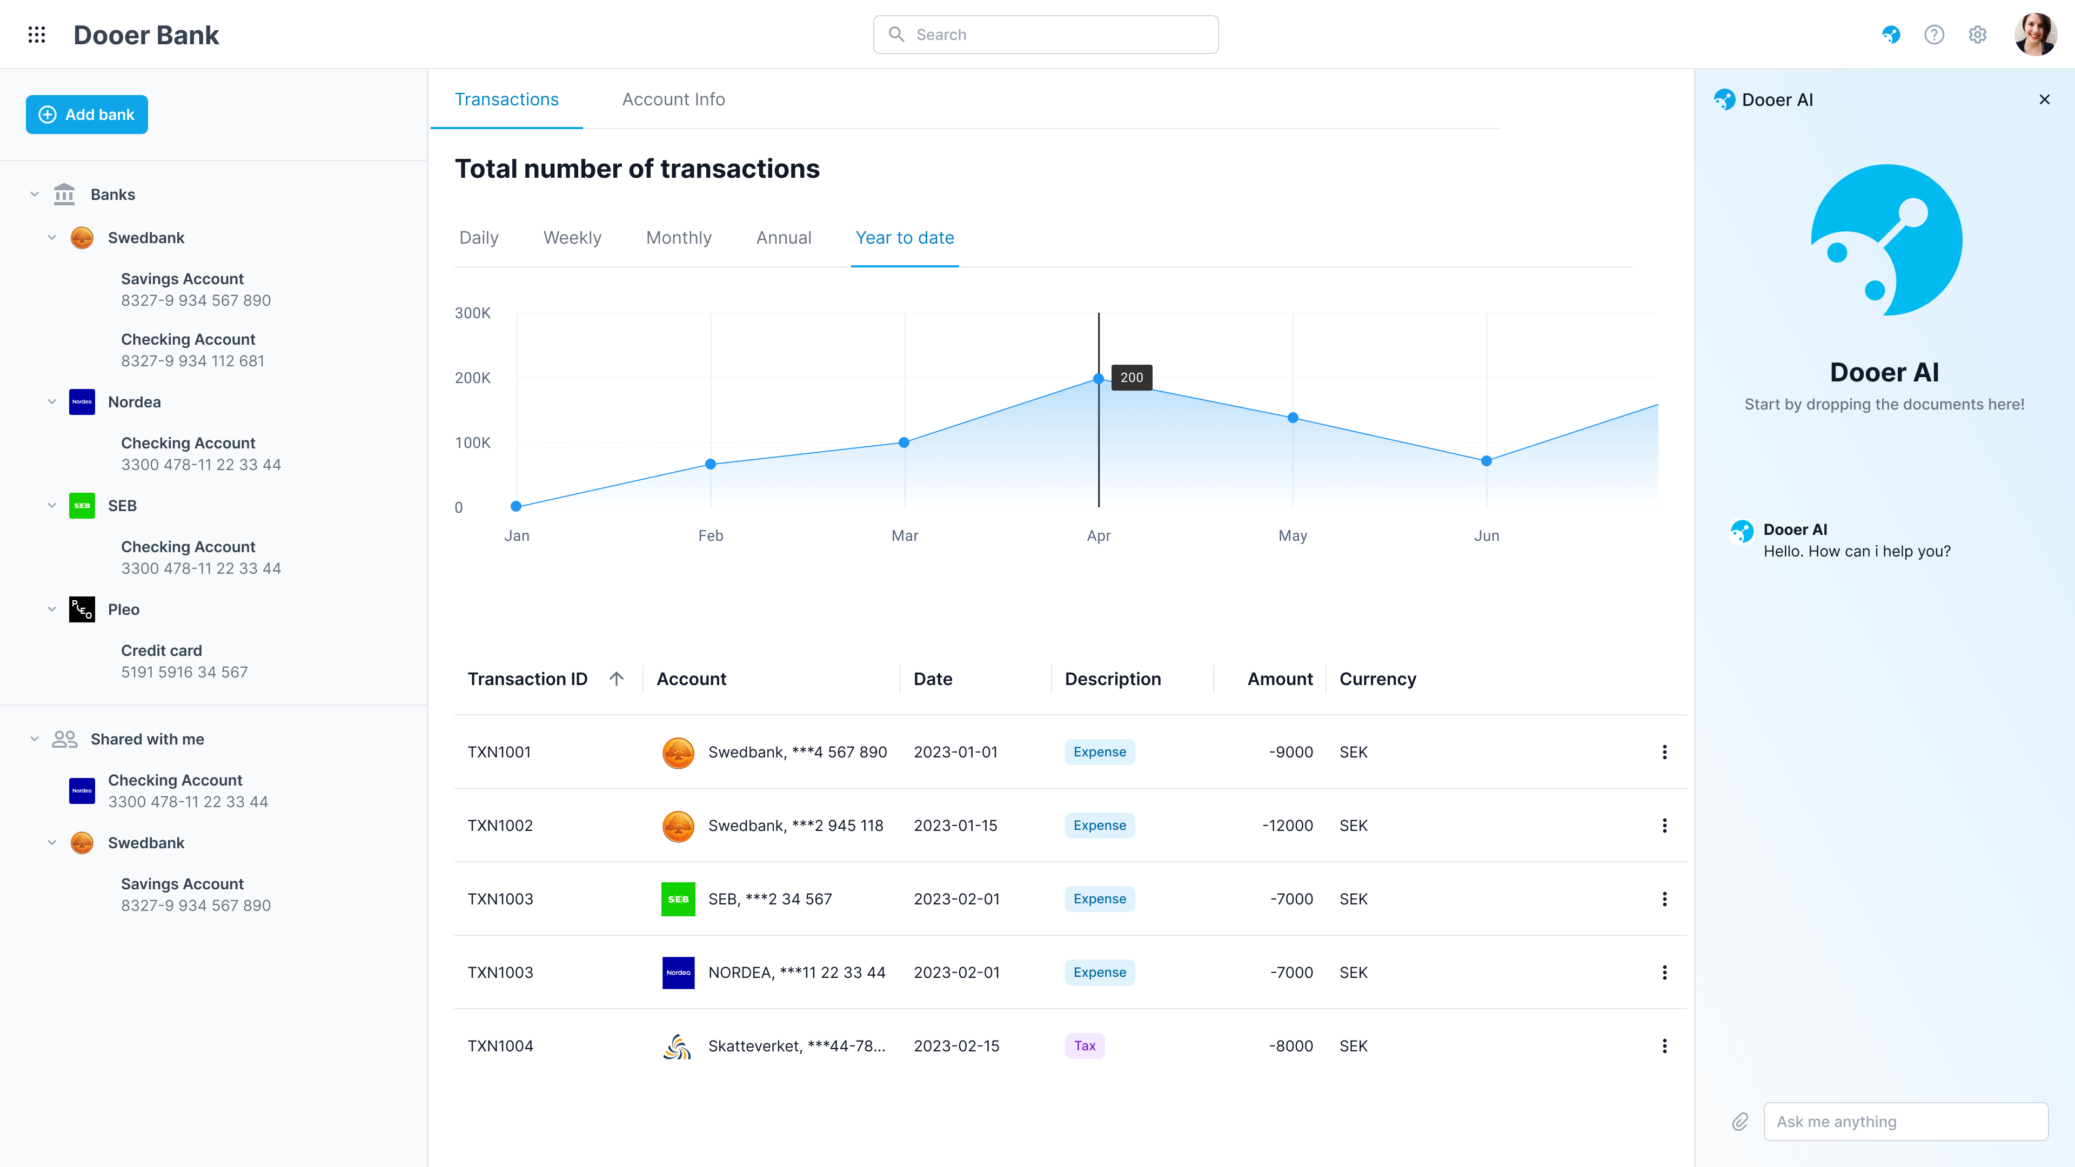
Task: Open the apps grid menu icon
Action: coord(36,35)
